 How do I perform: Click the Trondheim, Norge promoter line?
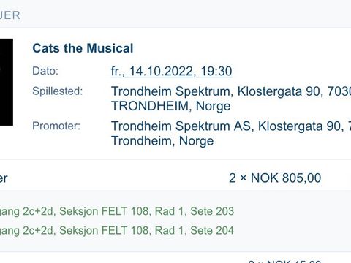pos(162,141)
